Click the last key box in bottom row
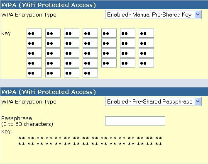This screenshot has width=208, height=164. pyautogui.click(x=90, y=73)
